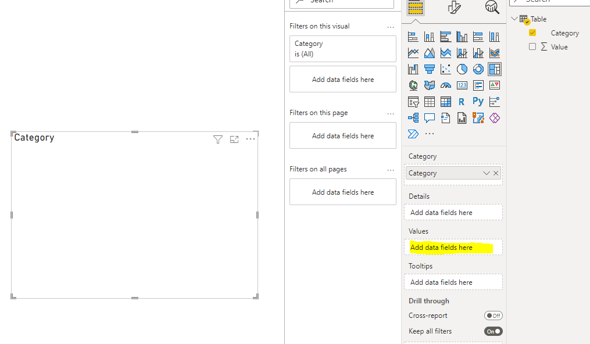Open options for Filters on this visual
Screen dimensions: 590x344
pyautogui.click(x=391, y=27)
